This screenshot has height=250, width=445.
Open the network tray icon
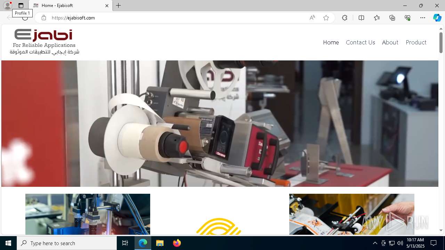click(392, 243)
